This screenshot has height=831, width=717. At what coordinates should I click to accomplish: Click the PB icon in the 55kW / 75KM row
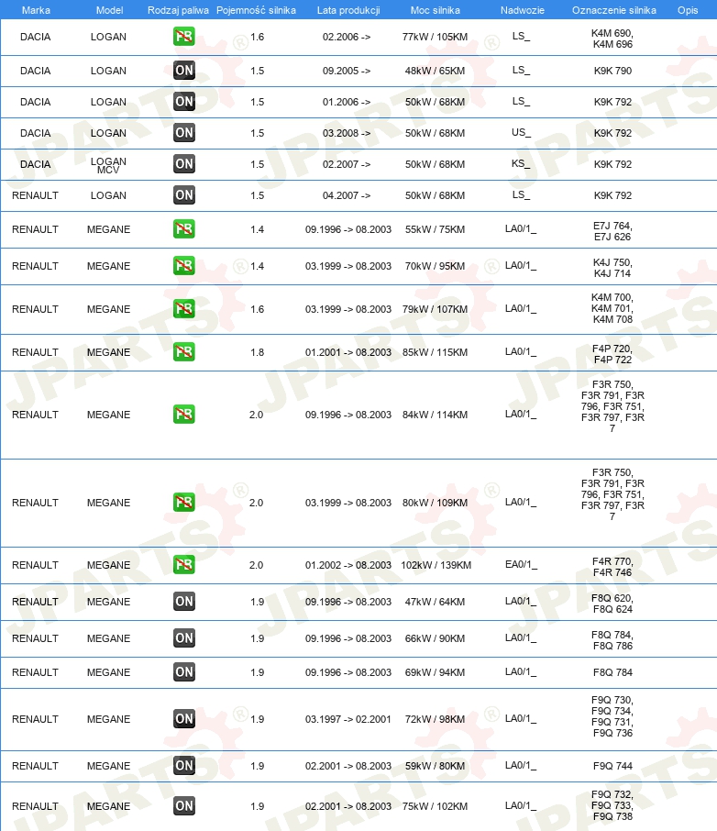pos(184,229)
